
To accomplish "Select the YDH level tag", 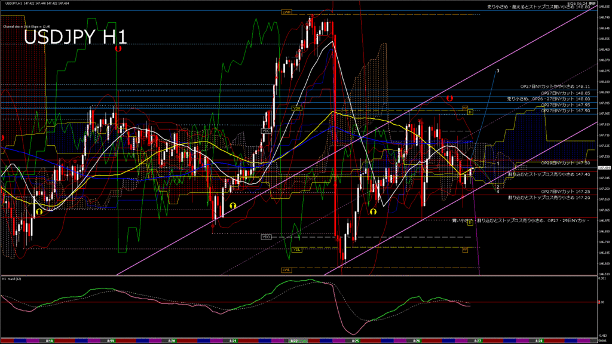I will point(296,108).
